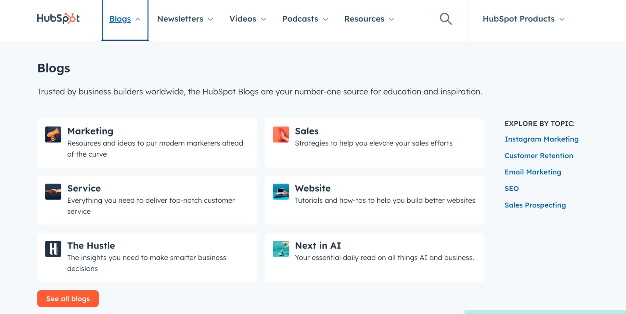Open the Instagram Marketing topic link
This screenshot has height=314, width=626.
[x=541, y=139]
